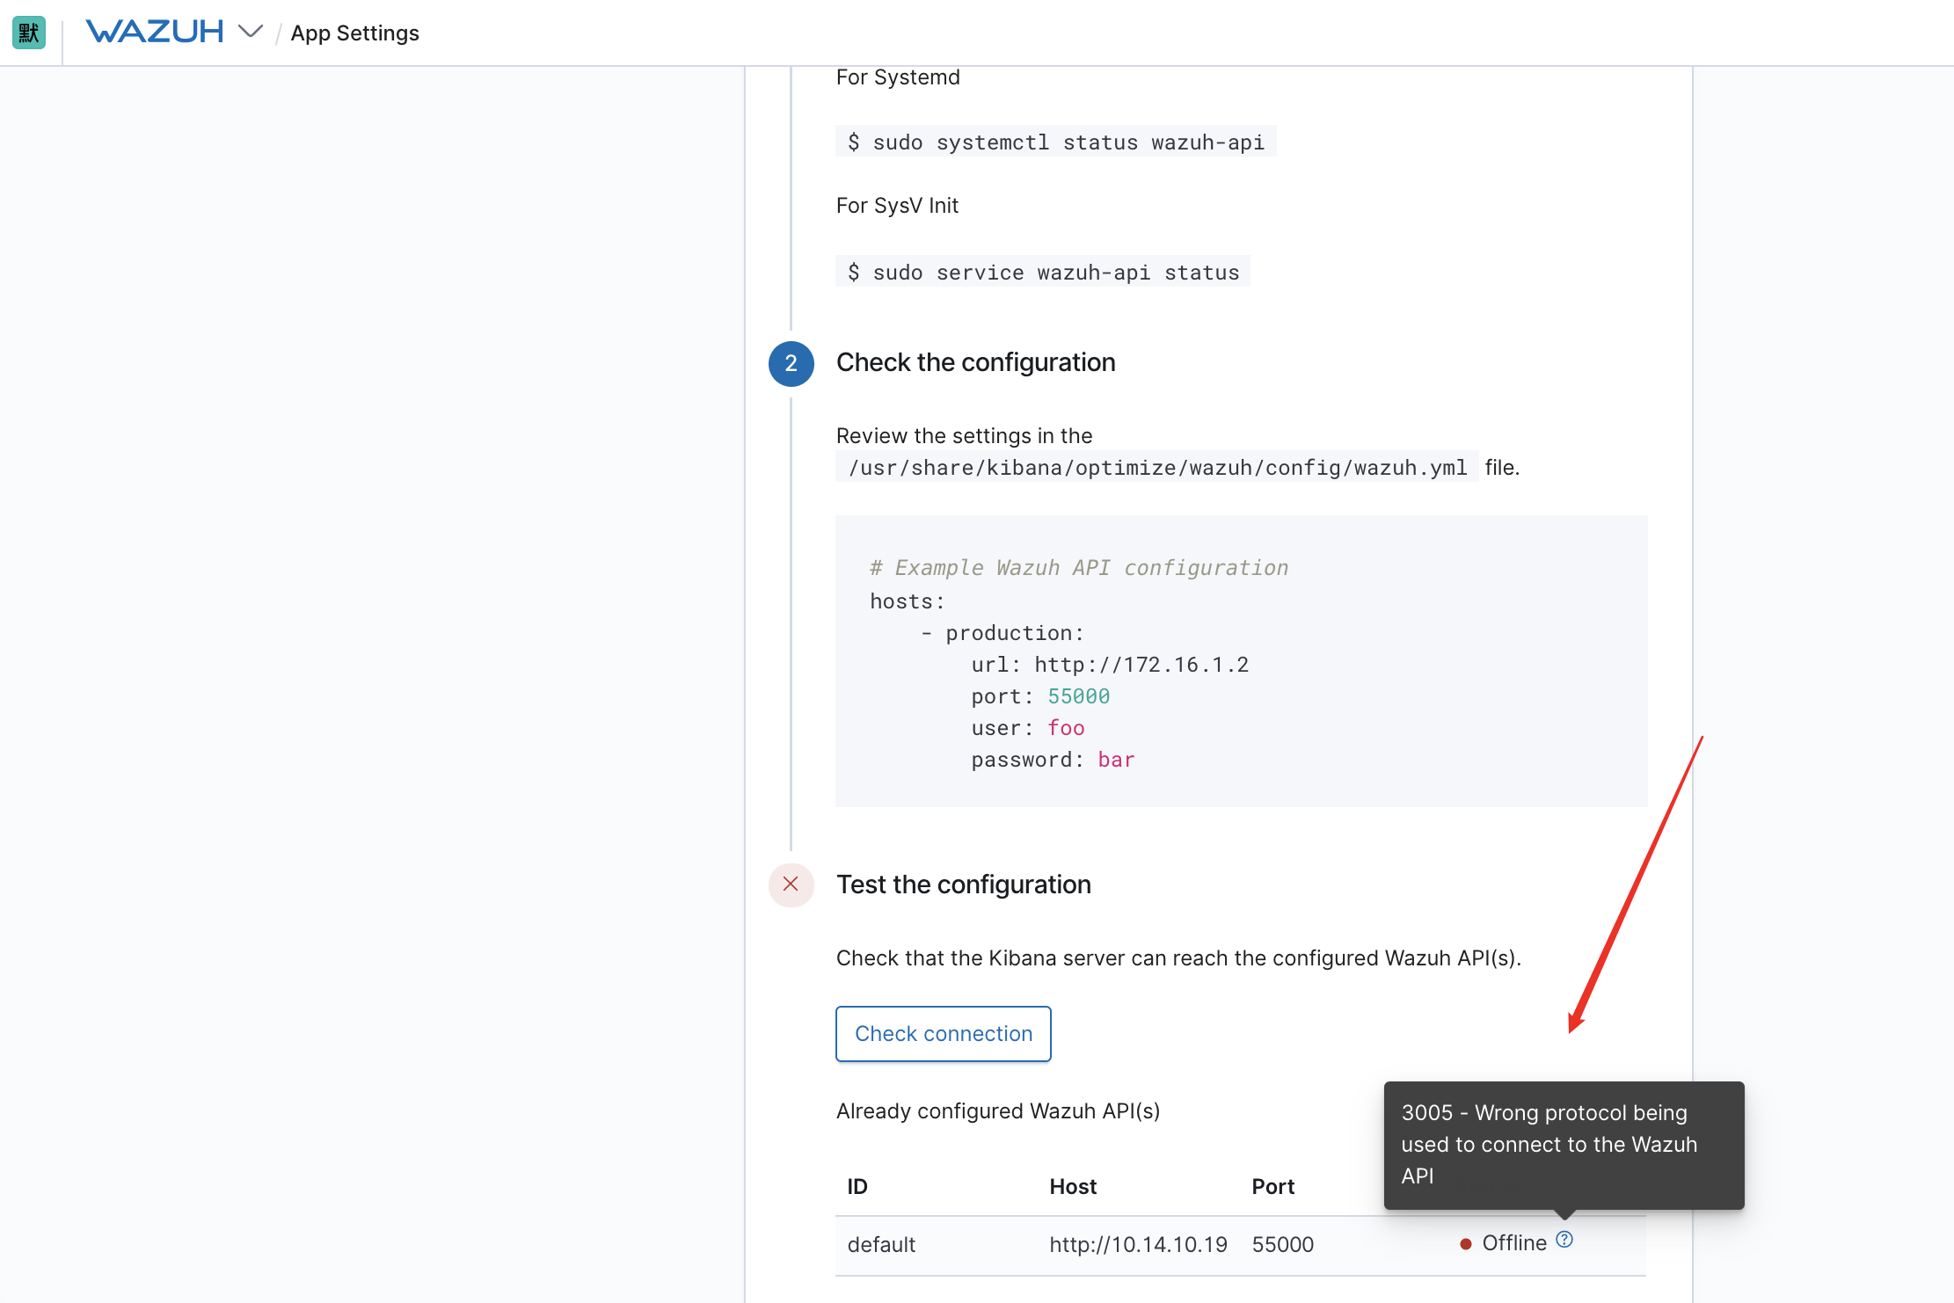Click the step 2 numbered badge
The width and height of the screenshot is (1954, 1303).
[x=791, y=363]
